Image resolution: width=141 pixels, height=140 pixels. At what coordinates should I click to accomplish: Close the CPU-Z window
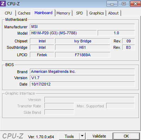click(x=135, y=4)
